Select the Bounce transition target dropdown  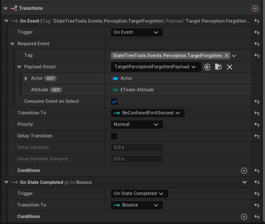click(137, 205)
